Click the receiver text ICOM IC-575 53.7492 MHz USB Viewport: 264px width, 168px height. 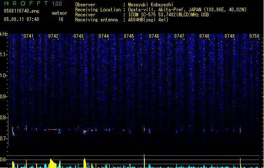tap(169, 15)
